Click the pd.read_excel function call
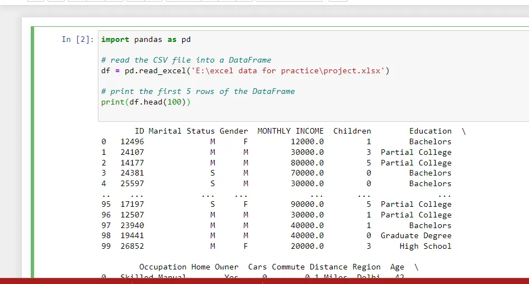 (155, 71)
